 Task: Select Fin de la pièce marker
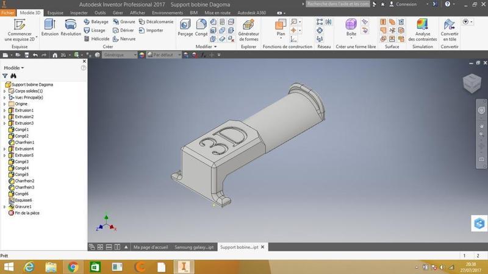(24, 213)
